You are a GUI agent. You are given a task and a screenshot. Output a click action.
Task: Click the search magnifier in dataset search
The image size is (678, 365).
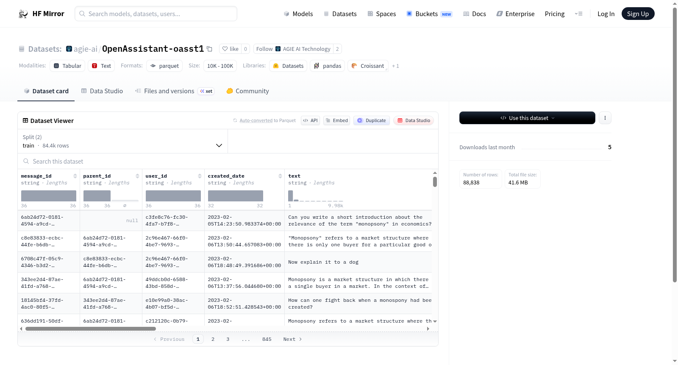[x=26, y=161]
